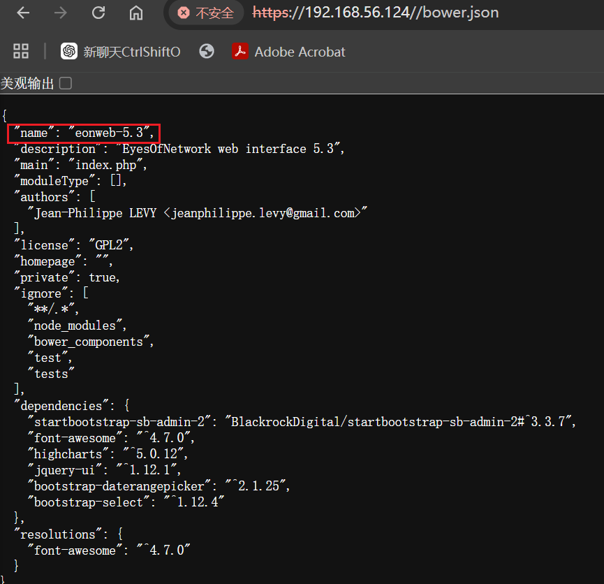Click the "ignore": [ line

pos(51,293)
